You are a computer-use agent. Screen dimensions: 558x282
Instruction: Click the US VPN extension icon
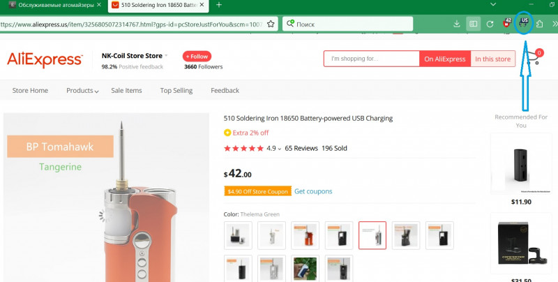point(523,23)
